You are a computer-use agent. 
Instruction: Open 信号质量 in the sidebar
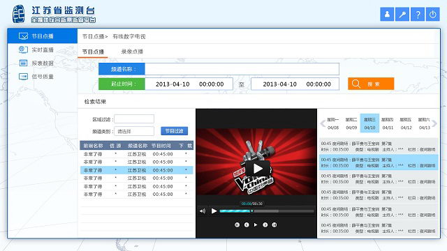(43, 77)
